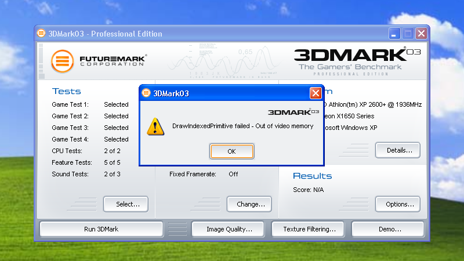Open Image Quality... tool

[x=228, y=229]
